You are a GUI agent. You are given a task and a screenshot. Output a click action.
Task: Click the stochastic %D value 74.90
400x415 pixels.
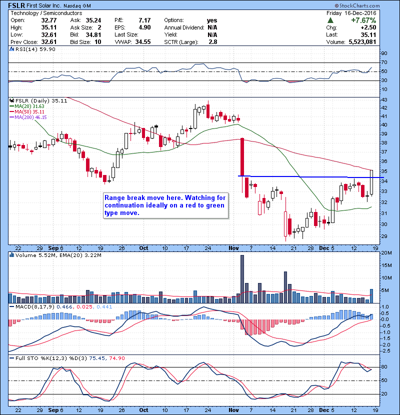pyautogui.click(x=116, y=358)
